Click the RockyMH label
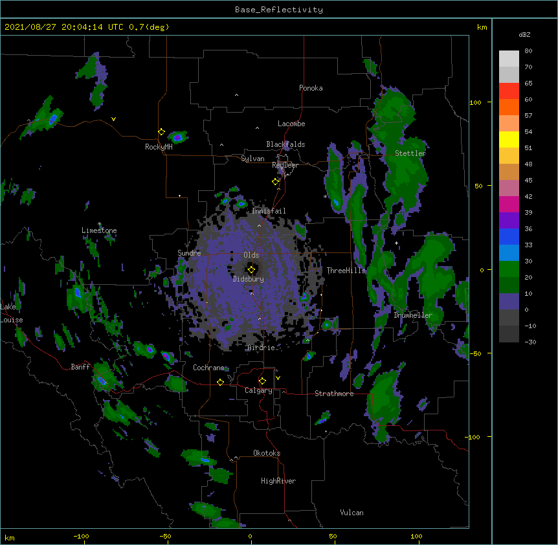 pyautogui.click(x=159, y=147)
